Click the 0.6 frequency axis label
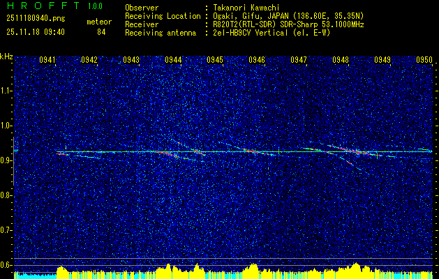The image size is (439, 279). click(6, 265)
